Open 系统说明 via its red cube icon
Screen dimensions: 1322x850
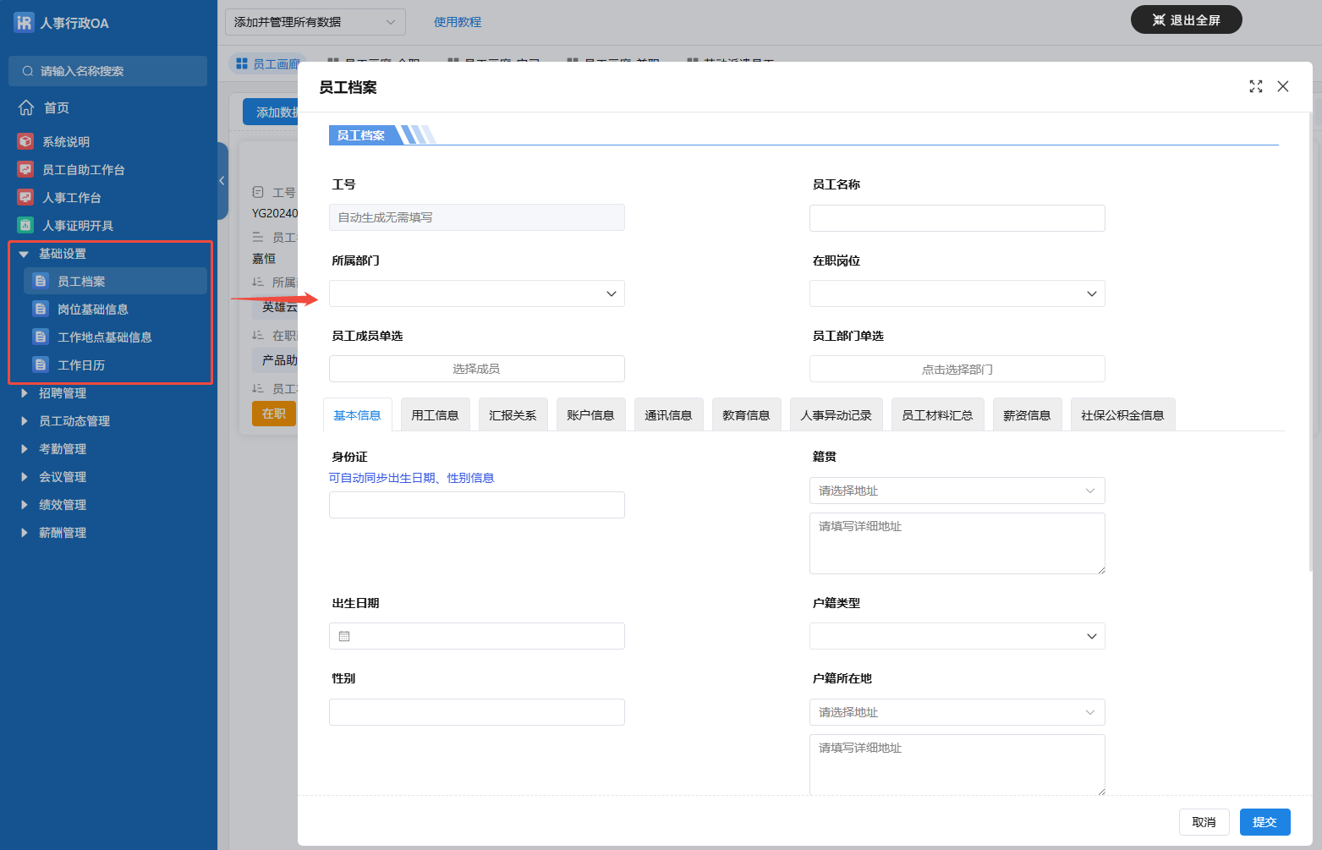[25, 141]
